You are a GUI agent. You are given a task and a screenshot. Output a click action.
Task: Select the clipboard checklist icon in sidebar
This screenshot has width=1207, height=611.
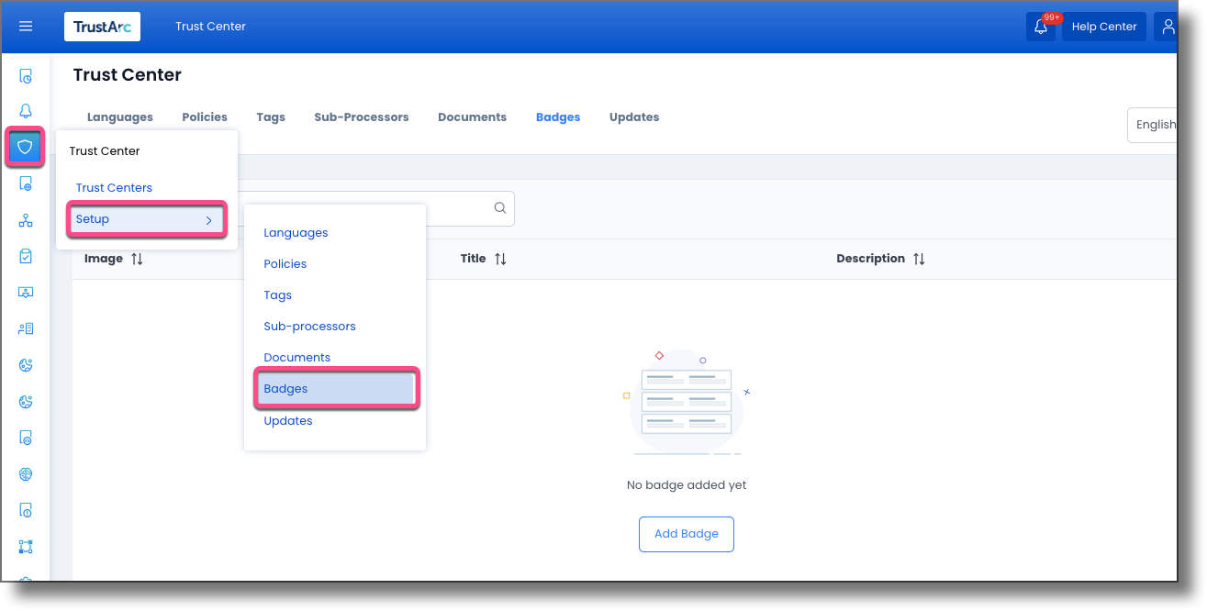(25, 256)
